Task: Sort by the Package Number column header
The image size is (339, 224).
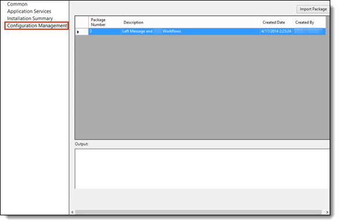Action: point(104,22)
